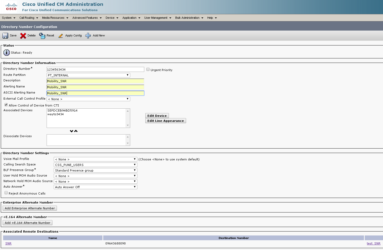Viewport: 383px width, 250px height.
Task: Click the red Delete X icon
Action: coord(23,36)
